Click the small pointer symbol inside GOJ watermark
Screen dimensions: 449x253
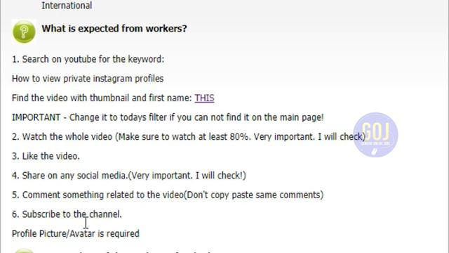[x=374, y=152]
